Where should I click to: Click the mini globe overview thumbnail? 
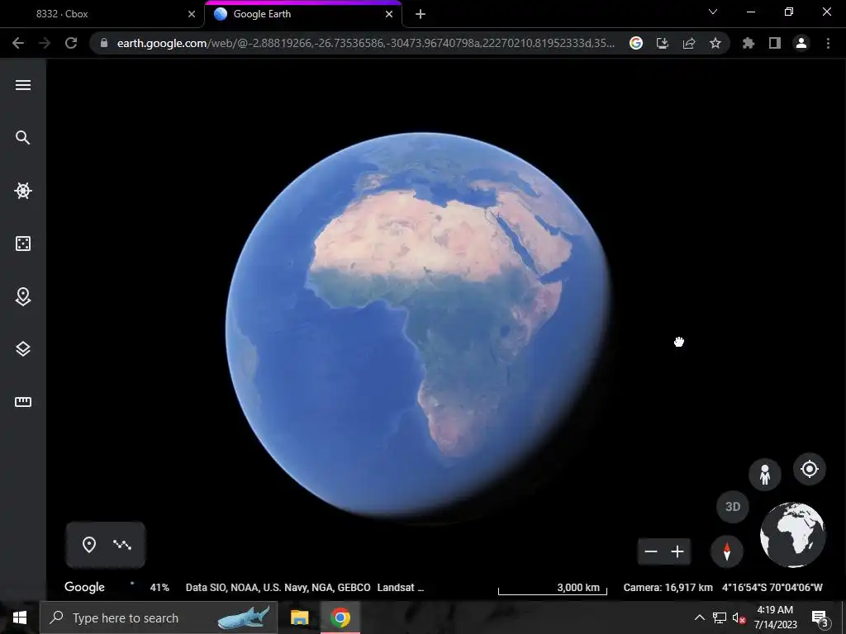pos(792,535)
